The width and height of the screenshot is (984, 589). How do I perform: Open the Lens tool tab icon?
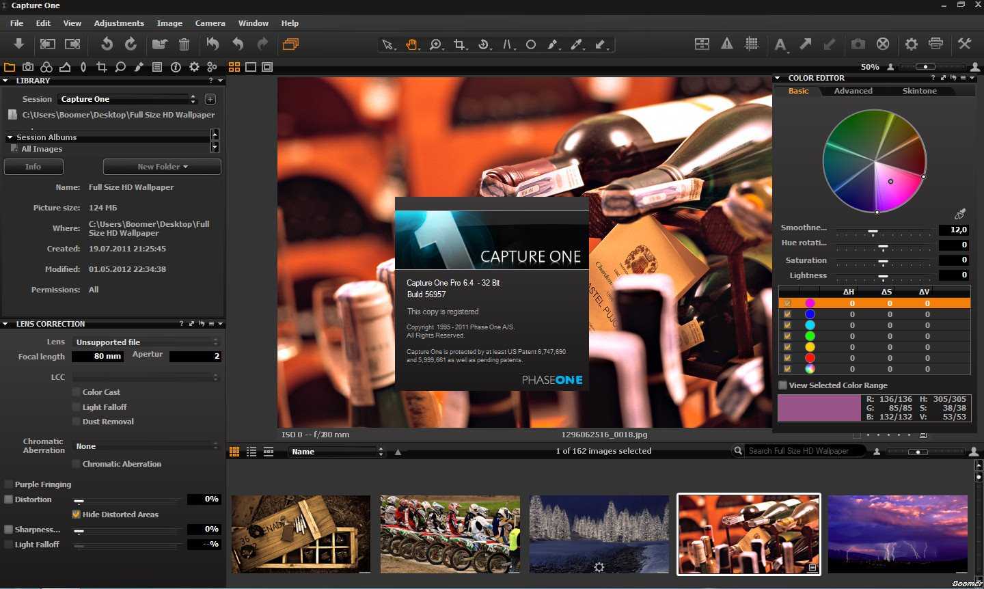click(83, 67)
